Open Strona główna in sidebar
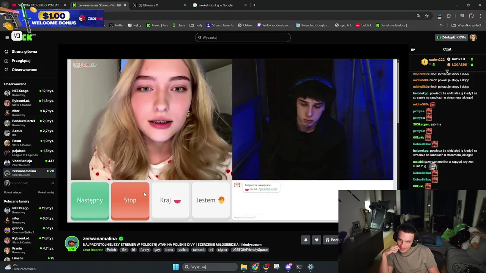Viewport: 486px width, 273px height. pos(24,52)
